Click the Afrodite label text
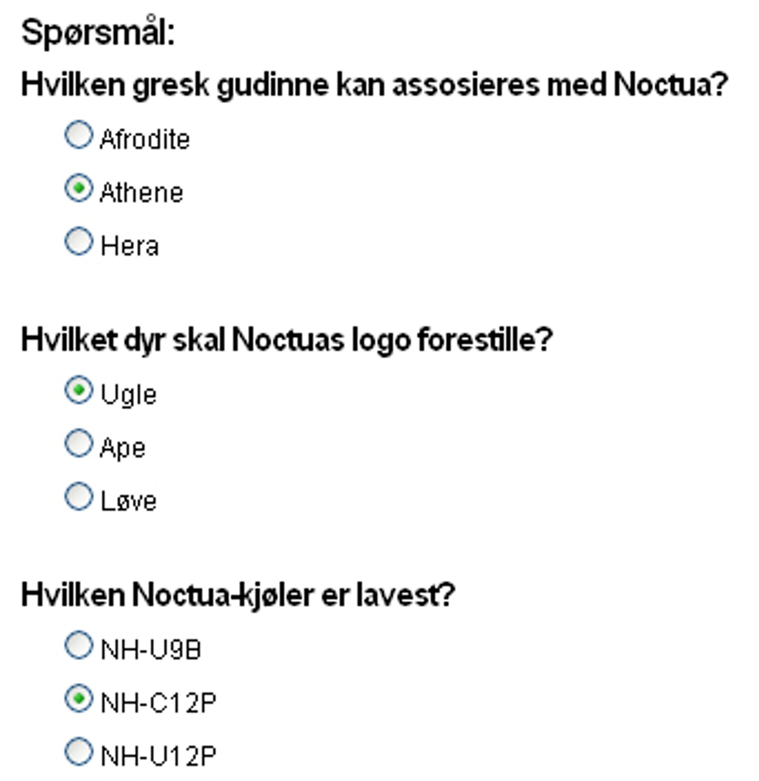Viewport: 759px width, 781px height. 145,140
